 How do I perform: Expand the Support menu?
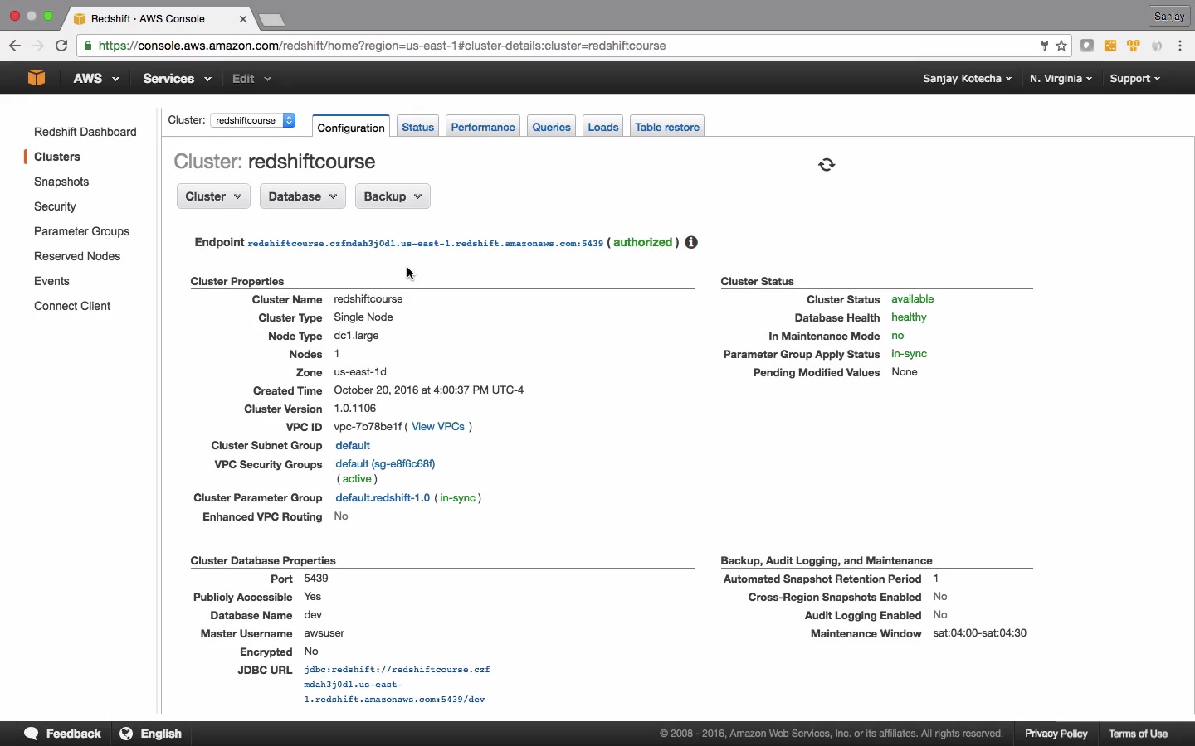pyautogui.click(x=1135, y=79)
